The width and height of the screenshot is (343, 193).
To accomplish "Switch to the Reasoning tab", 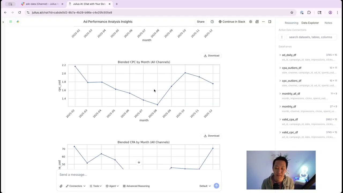I will (291, 23).
